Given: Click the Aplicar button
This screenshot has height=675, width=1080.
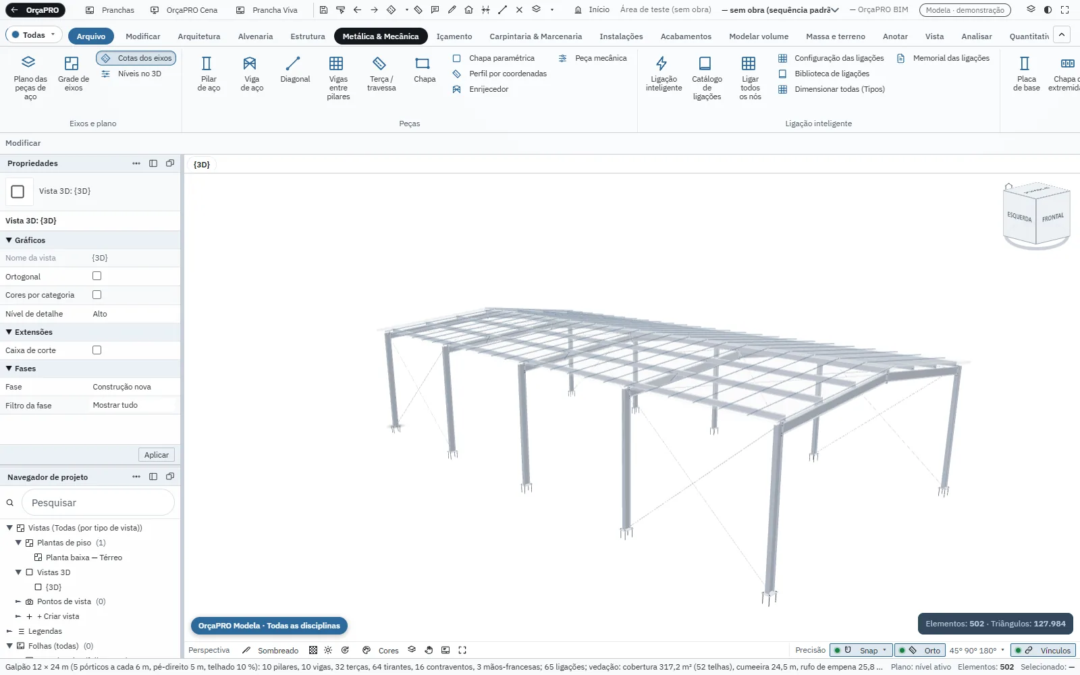Looking at the screenshot, I should pyautogui.click(x=157, y=455).
